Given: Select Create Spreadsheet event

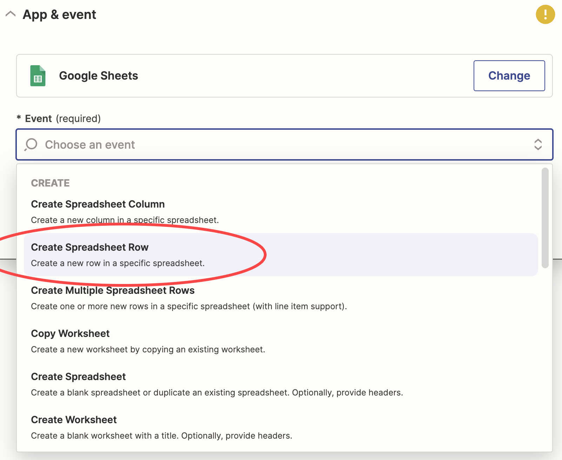Looking at the screenshot, I should point(281,384).
